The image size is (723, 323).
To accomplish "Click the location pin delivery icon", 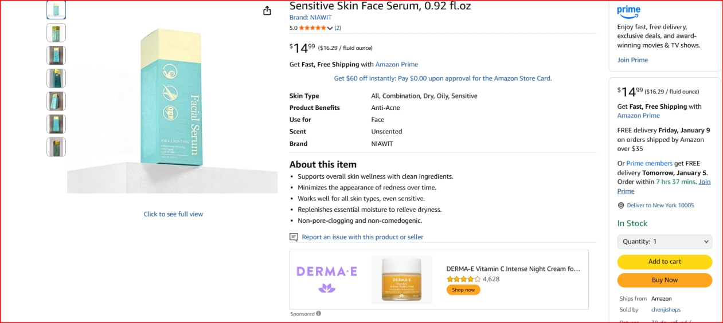I will (621, 206).
